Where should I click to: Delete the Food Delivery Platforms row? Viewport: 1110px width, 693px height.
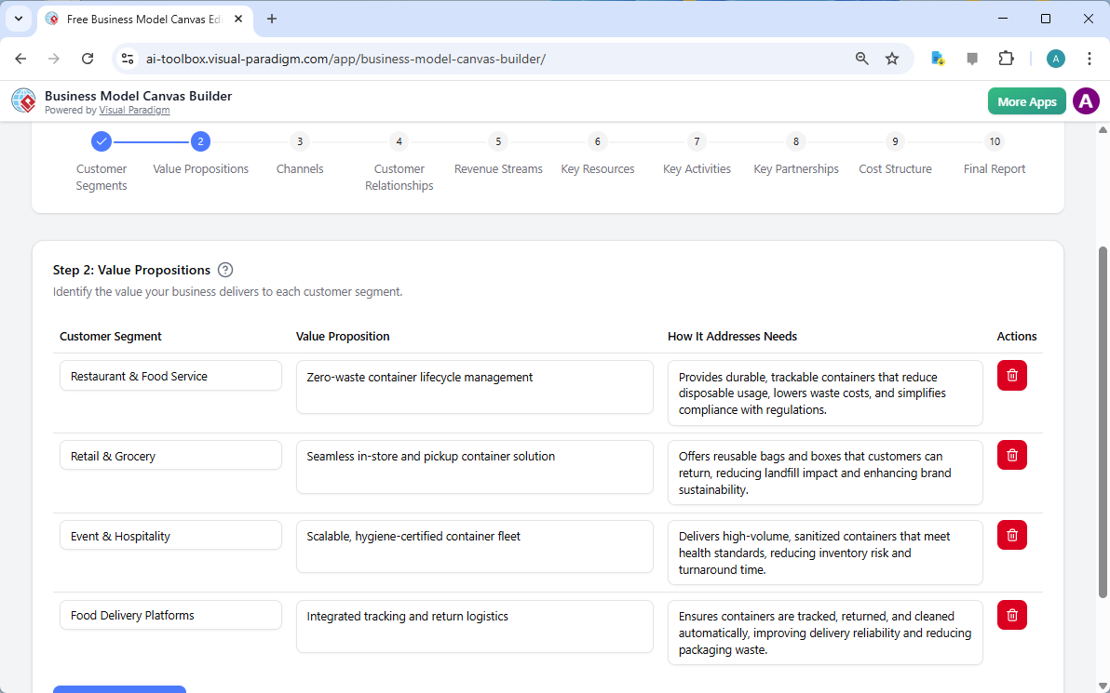point(1011,615)
